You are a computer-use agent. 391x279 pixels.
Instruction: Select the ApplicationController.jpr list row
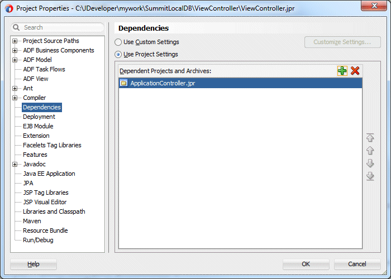click(240, 83)
